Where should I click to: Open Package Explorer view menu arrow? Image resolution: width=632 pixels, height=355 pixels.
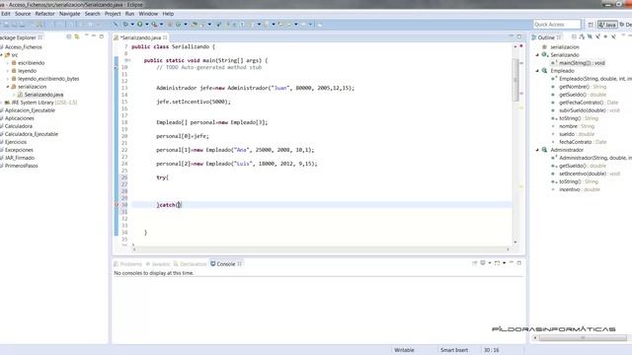click(x=86, y=35)
